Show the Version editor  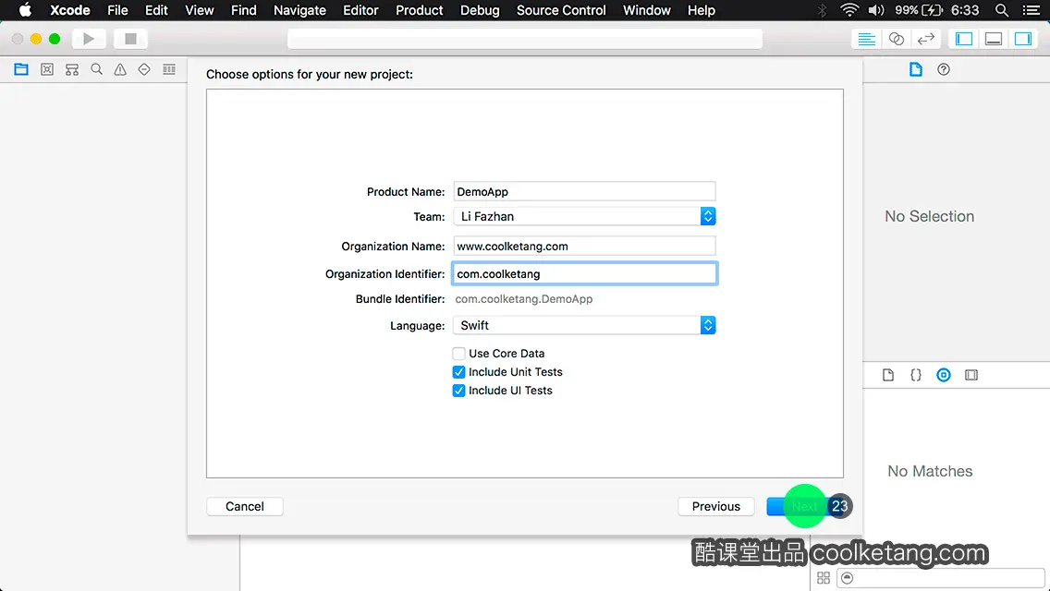click(x=925, y=39)
